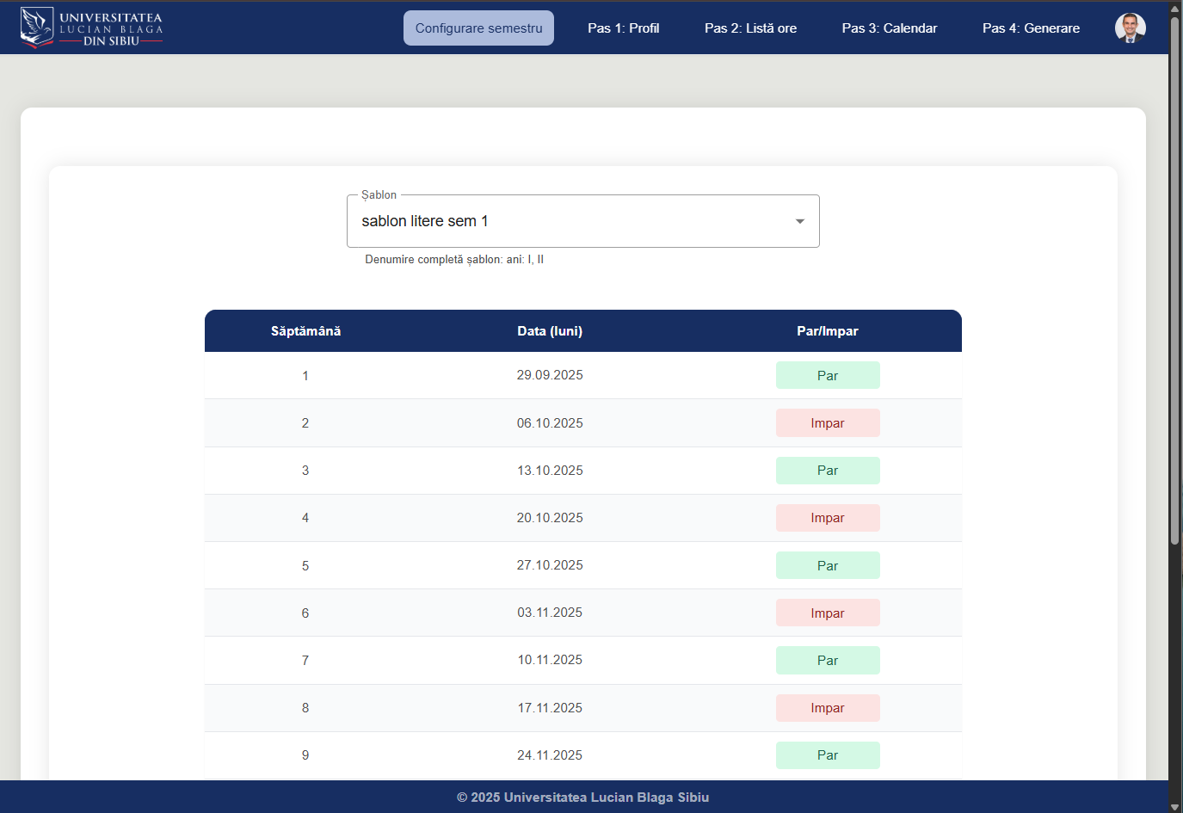Click the Par badge for week 5
Viewport: 1183px width, 813px height.
tap(828, 565)
